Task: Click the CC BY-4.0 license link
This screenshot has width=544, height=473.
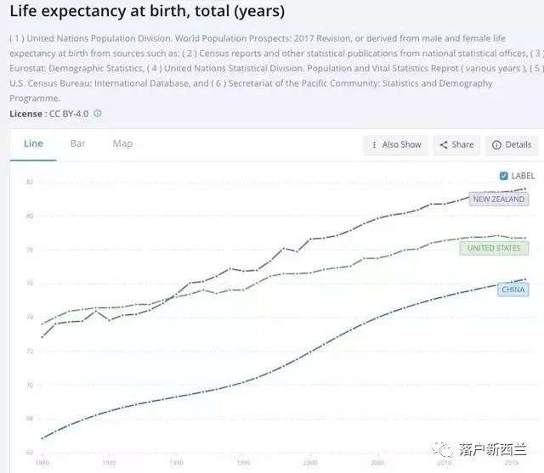Action: click(67, 114)
